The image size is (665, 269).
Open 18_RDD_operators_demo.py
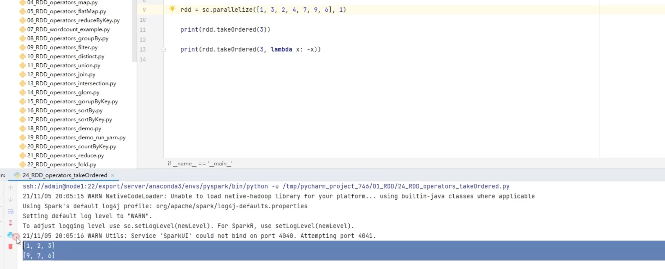click(x=64, y=128)
